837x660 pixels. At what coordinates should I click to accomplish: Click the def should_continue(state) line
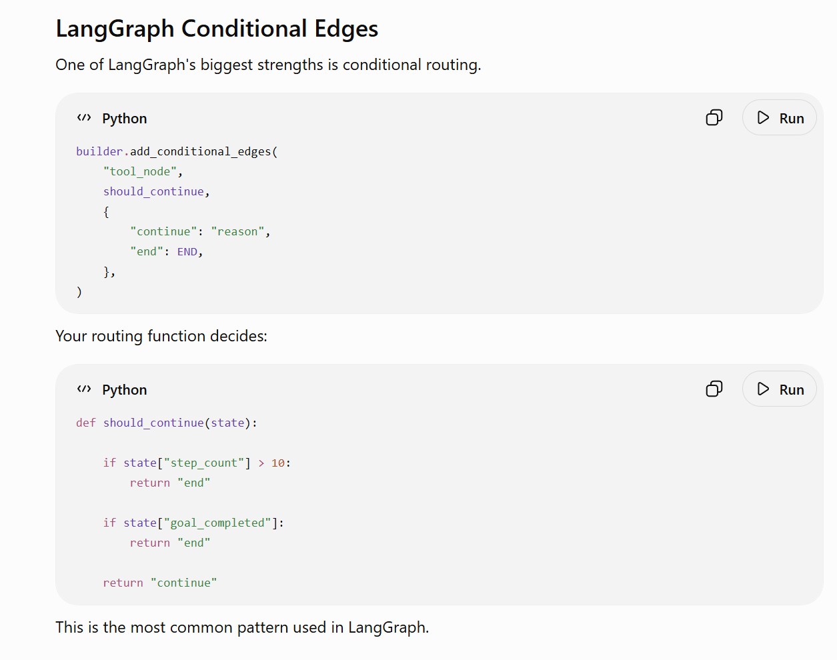point(167,423)
